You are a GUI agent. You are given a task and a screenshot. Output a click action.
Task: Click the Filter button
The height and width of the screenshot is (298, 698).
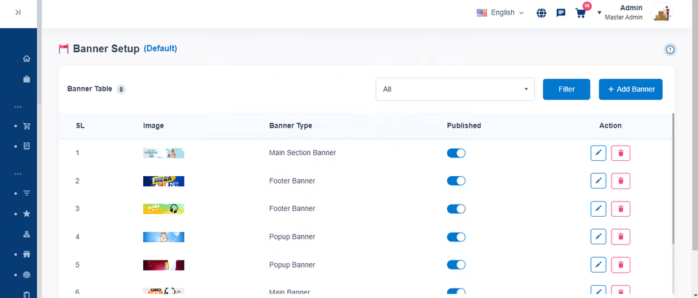pyautogui.click(x=566, y=89)
